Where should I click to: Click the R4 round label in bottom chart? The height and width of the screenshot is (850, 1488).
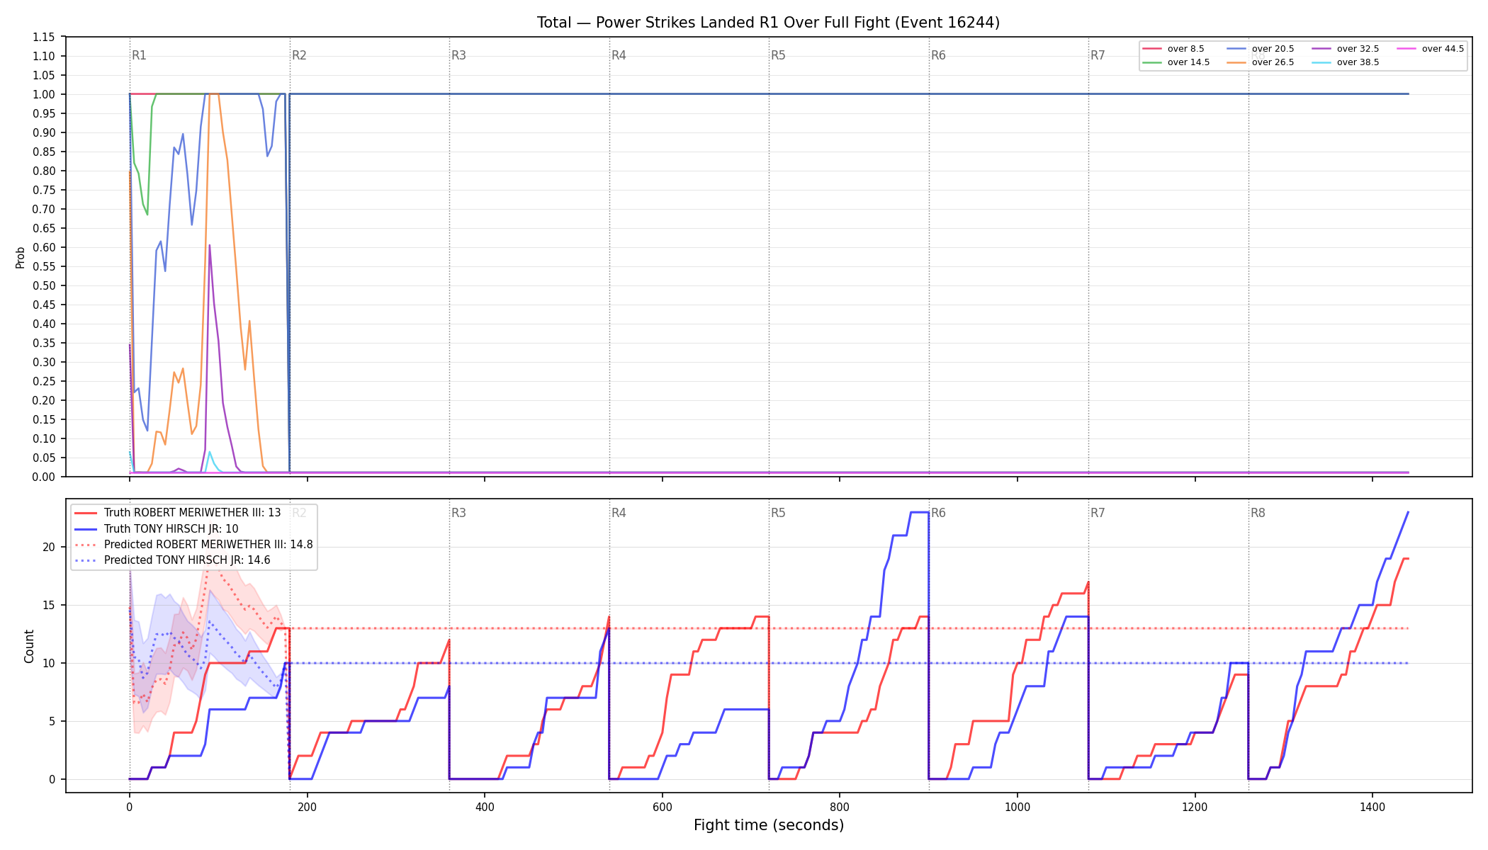click(x=619, y=513)
